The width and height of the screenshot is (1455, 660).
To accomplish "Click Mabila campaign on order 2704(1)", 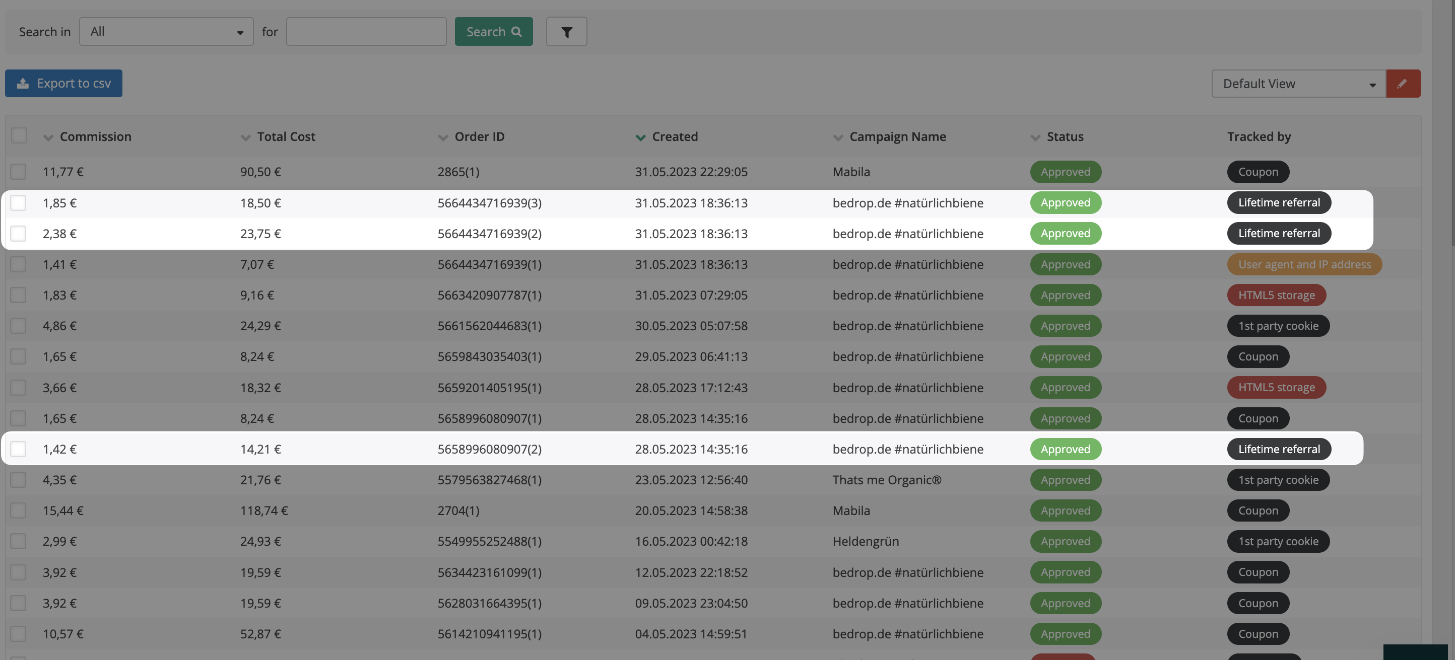I will pyautogui.click(x=851, y=510).
